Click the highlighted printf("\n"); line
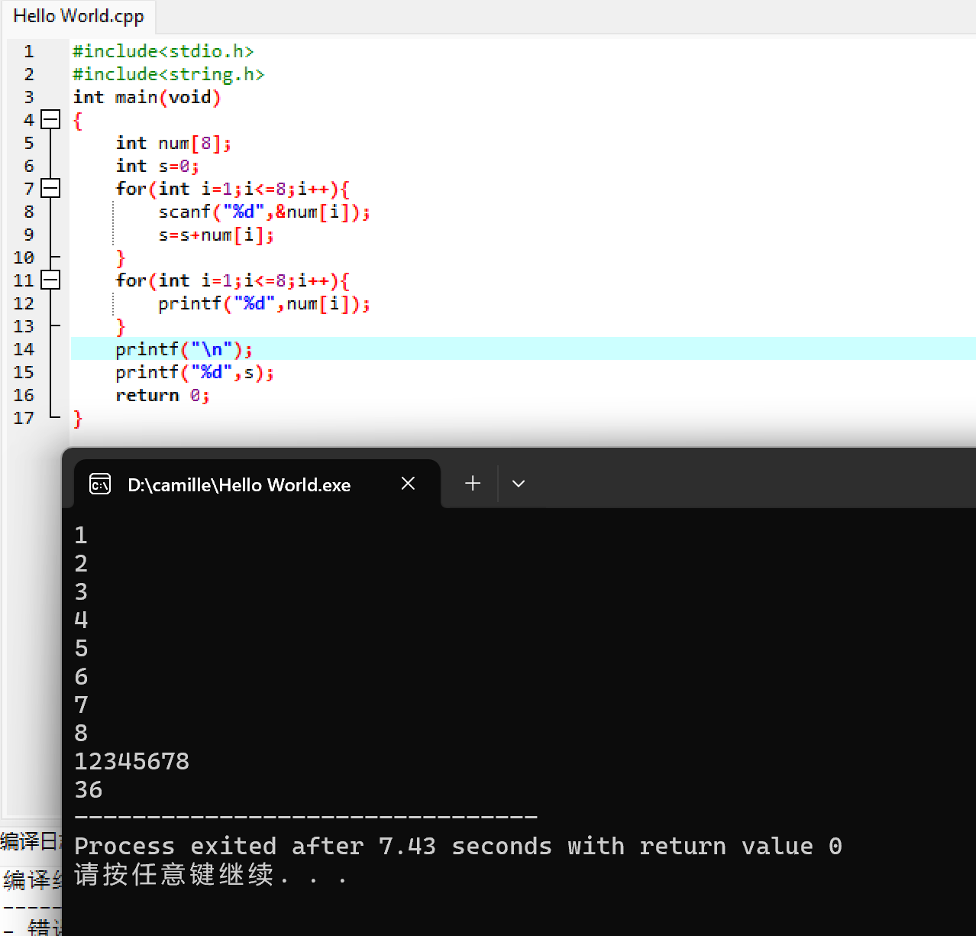This screenshot has height=936, width=976. click(x=184, y=349)
